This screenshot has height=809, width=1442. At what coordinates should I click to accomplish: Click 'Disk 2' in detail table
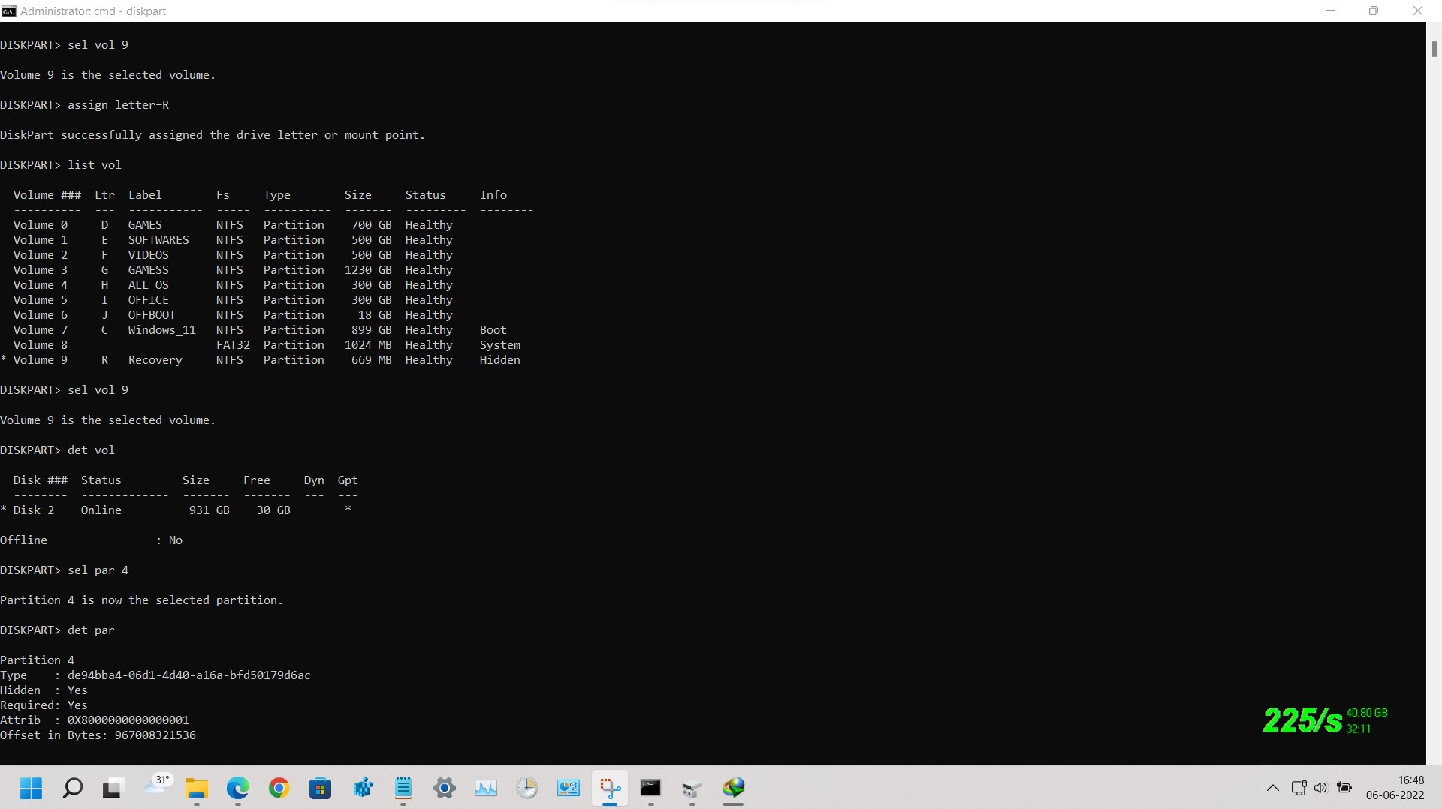(x=33, y=510)
